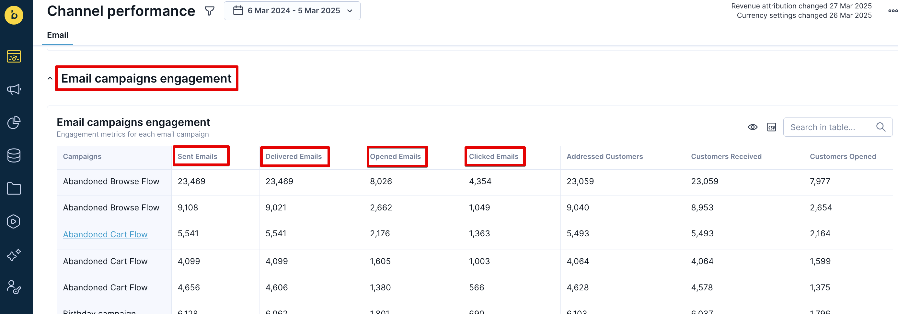
Task: Collapse the Email campaigns engagement section
Action: tap(50, 78)
